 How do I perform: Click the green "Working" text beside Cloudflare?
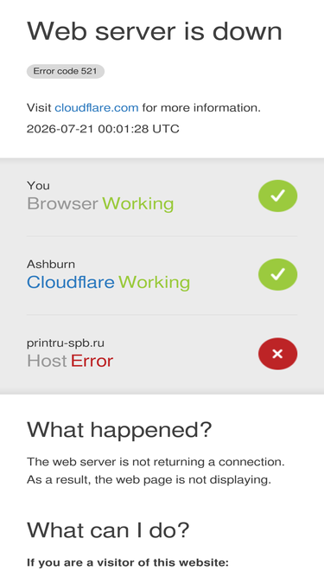coord(154,283)
